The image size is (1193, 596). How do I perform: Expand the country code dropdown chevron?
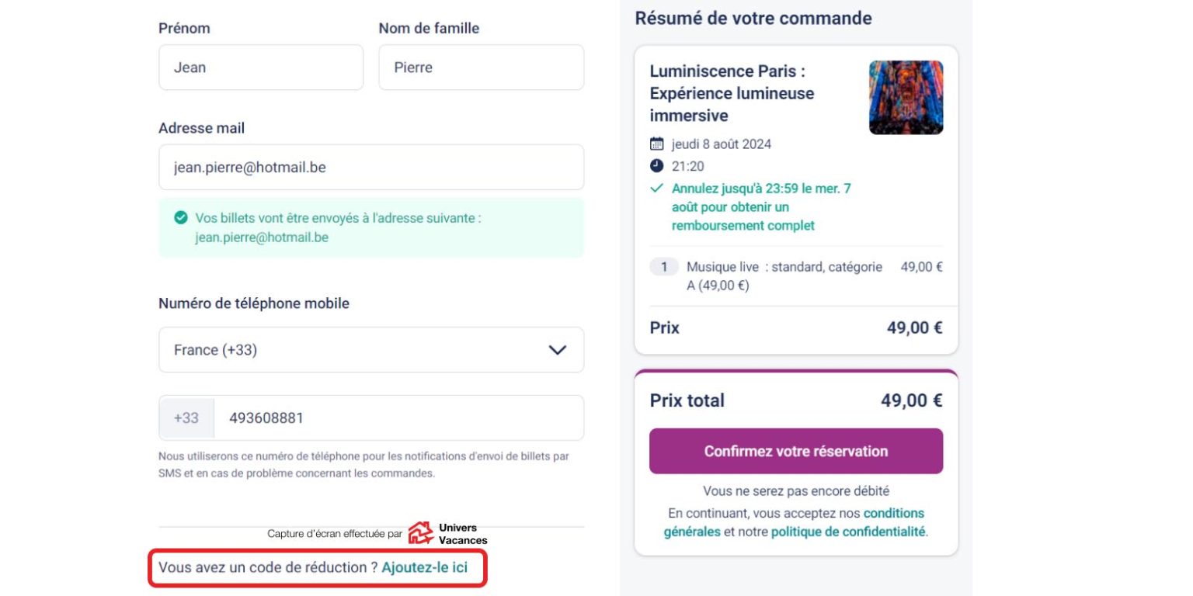pos(557,350)
